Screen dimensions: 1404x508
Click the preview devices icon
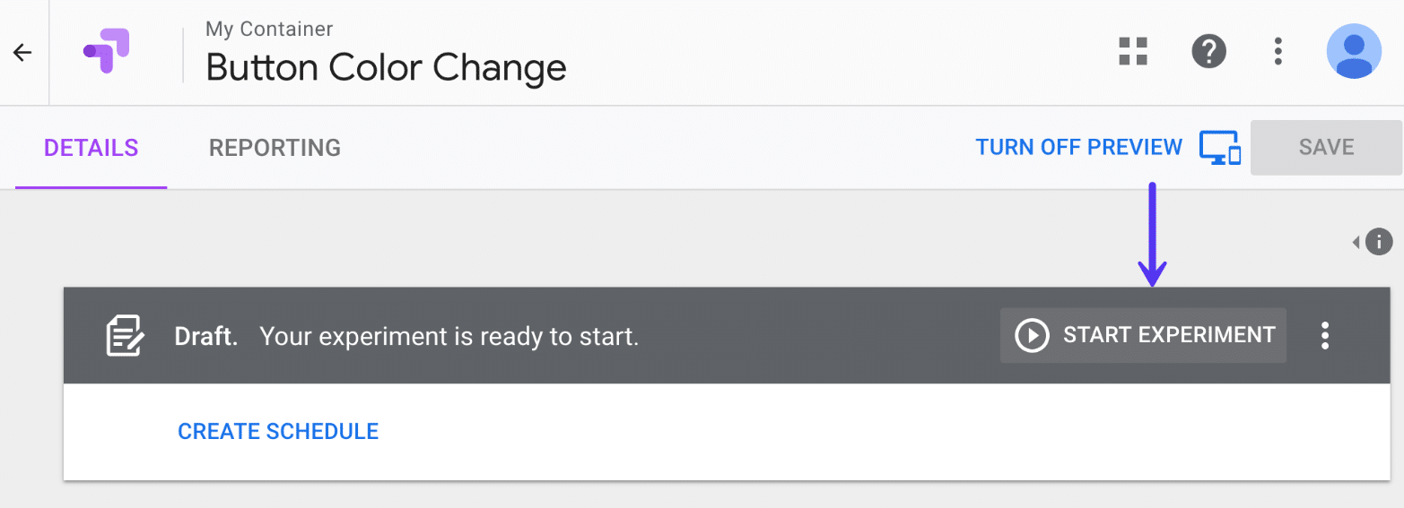tap(1219, 148)
